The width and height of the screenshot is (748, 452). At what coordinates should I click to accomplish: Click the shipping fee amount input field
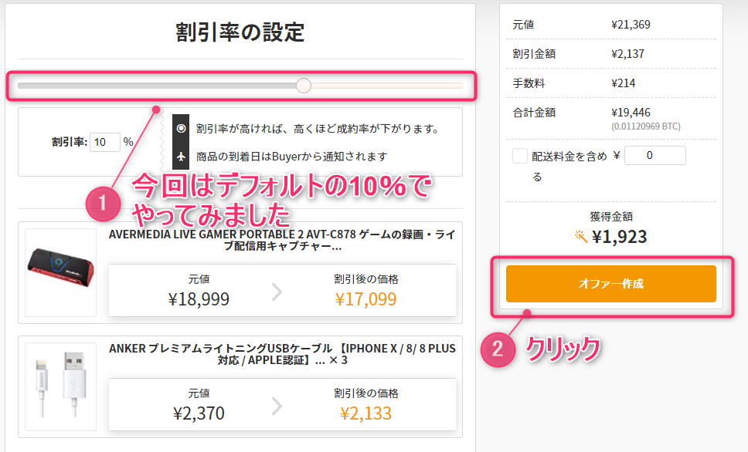[x=654, y=156]
